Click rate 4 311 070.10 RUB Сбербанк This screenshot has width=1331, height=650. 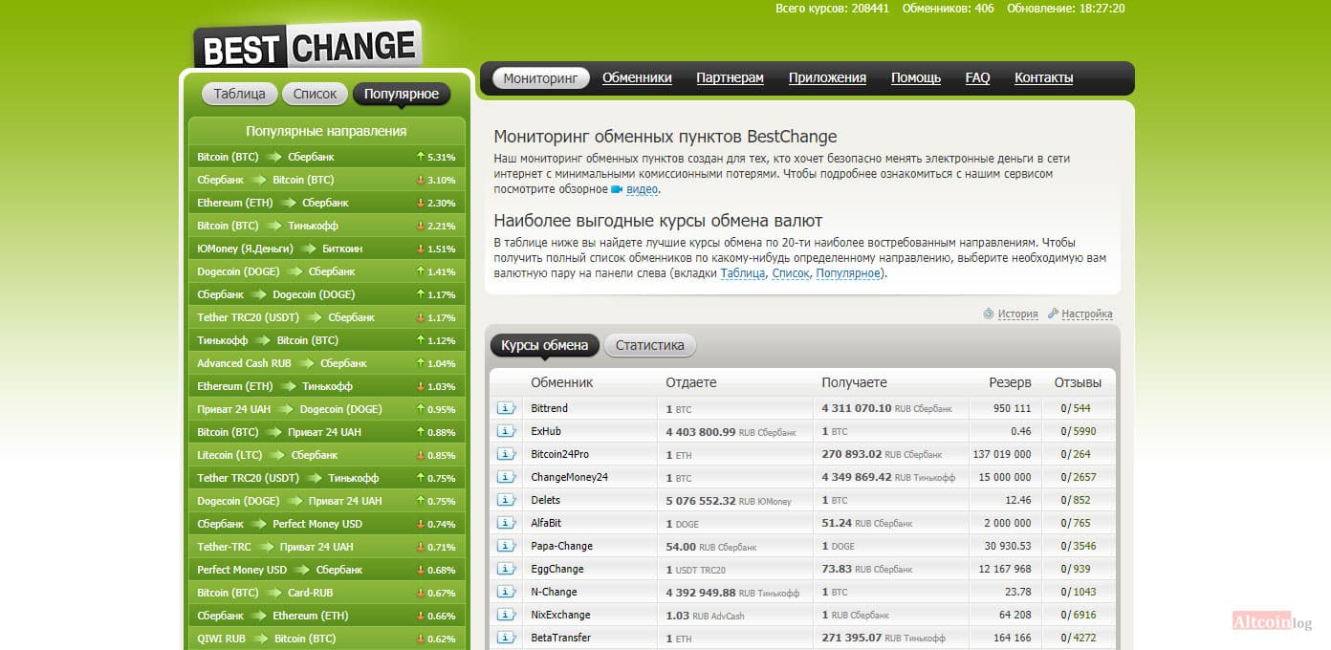886,408
